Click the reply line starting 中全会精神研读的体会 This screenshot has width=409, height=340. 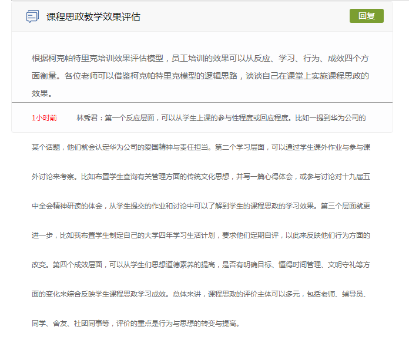pyautogui.click(x=201, y=206)
